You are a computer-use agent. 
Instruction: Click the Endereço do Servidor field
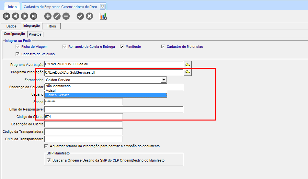(x=175, y=87)
